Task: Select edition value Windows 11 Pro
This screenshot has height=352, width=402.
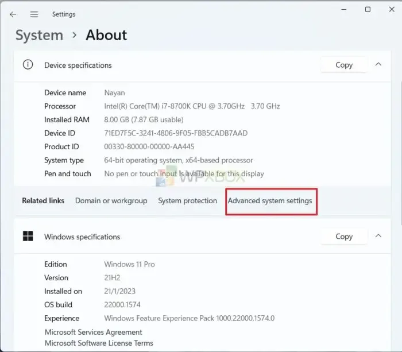Action: point(129,264)
